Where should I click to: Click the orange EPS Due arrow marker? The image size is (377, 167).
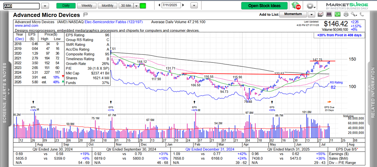pyautogui.click(x=329, y=102)
